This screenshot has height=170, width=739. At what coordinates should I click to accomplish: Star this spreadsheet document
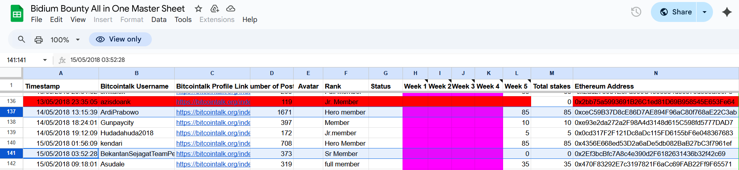coord(198,9)
